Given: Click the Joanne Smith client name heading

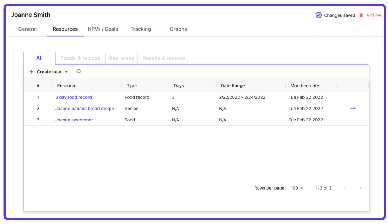Looking at the screenshot, I should point(31,15).
